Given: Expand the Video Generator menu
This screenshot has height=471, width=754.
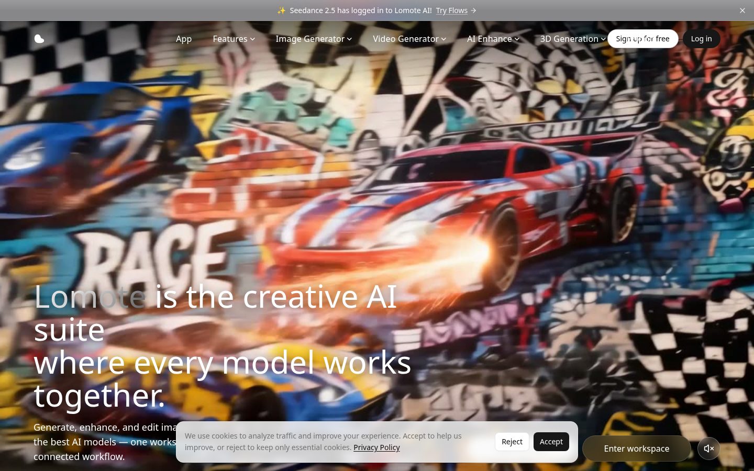Looking at the screenshot, I should pyautogui.click(x=409, y=39).
